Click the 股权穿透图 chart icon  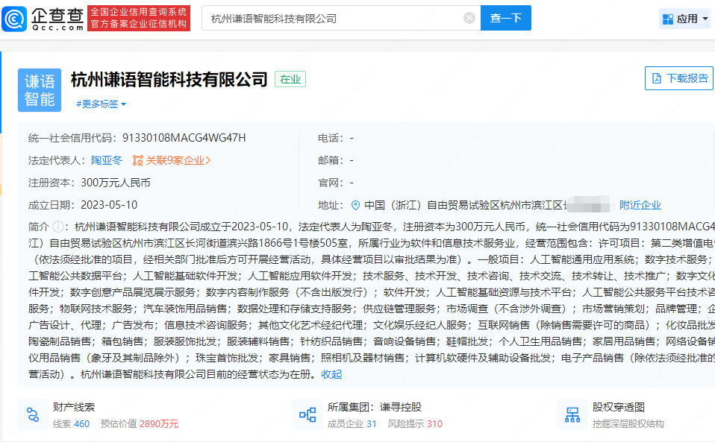[x=572, y=414]
